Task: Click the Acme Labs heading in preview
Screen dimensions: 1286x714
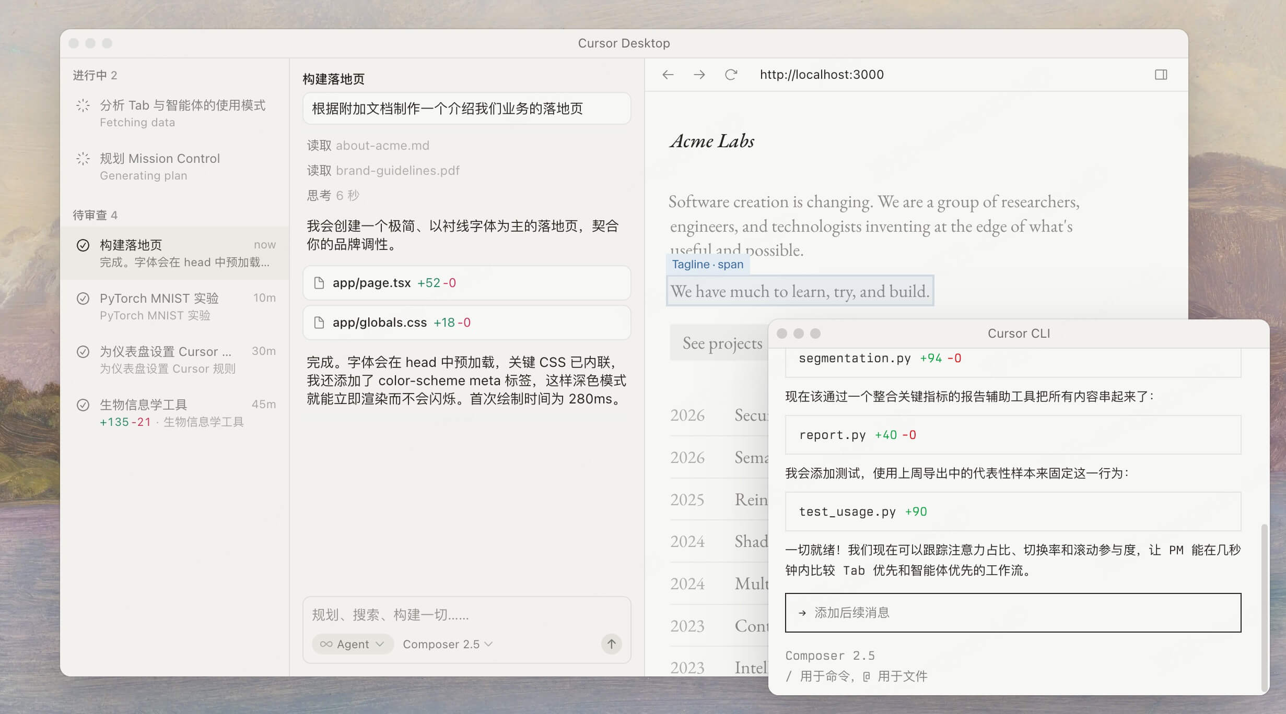Action: (x=712, y=141)
